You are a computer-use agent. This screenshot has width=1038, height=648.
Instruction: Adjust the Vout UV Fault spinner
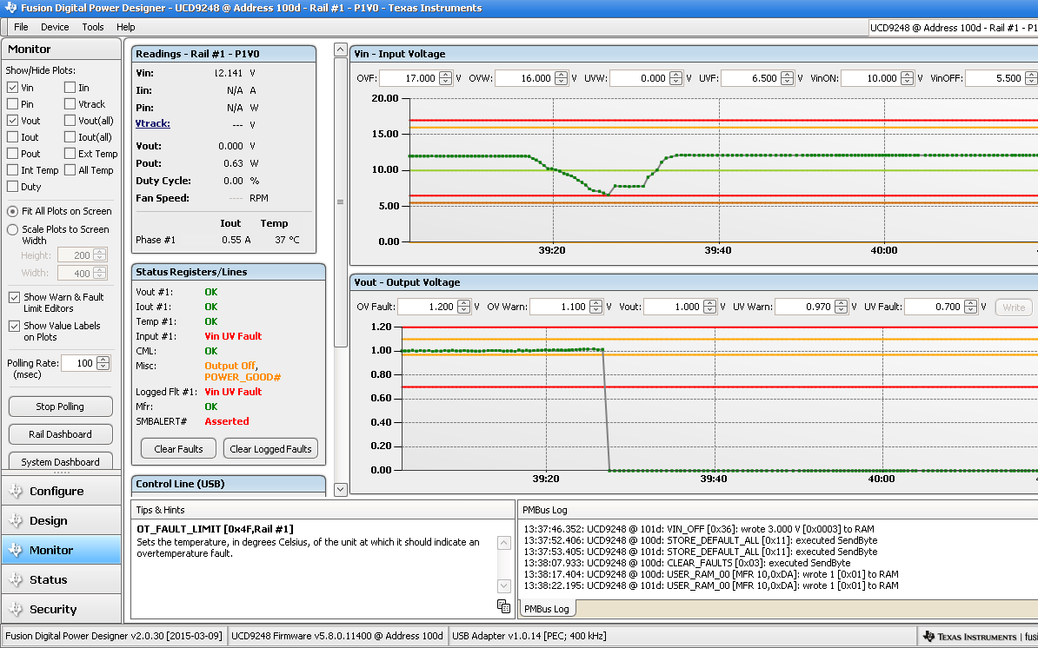970,307
